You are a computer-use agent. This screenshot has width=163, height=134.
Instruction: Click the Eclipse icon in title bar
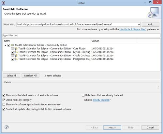4,3
